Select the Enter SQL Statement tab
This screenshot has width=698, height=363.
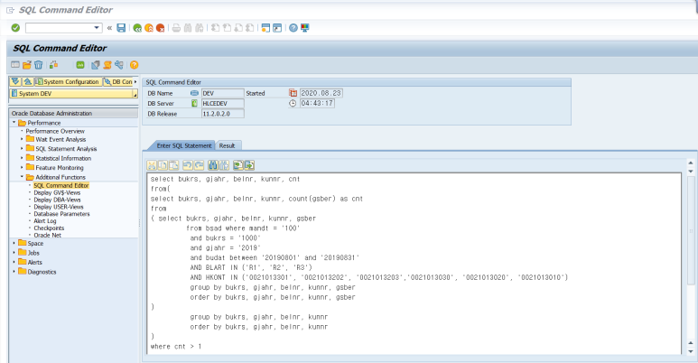pos(184,145)
